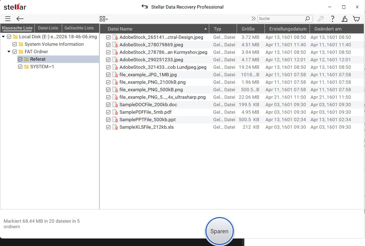The width and height of the screenshot is (365, 246).
Task: Uncheck the FAT Ordner checkbox
Action: [15, 52]
